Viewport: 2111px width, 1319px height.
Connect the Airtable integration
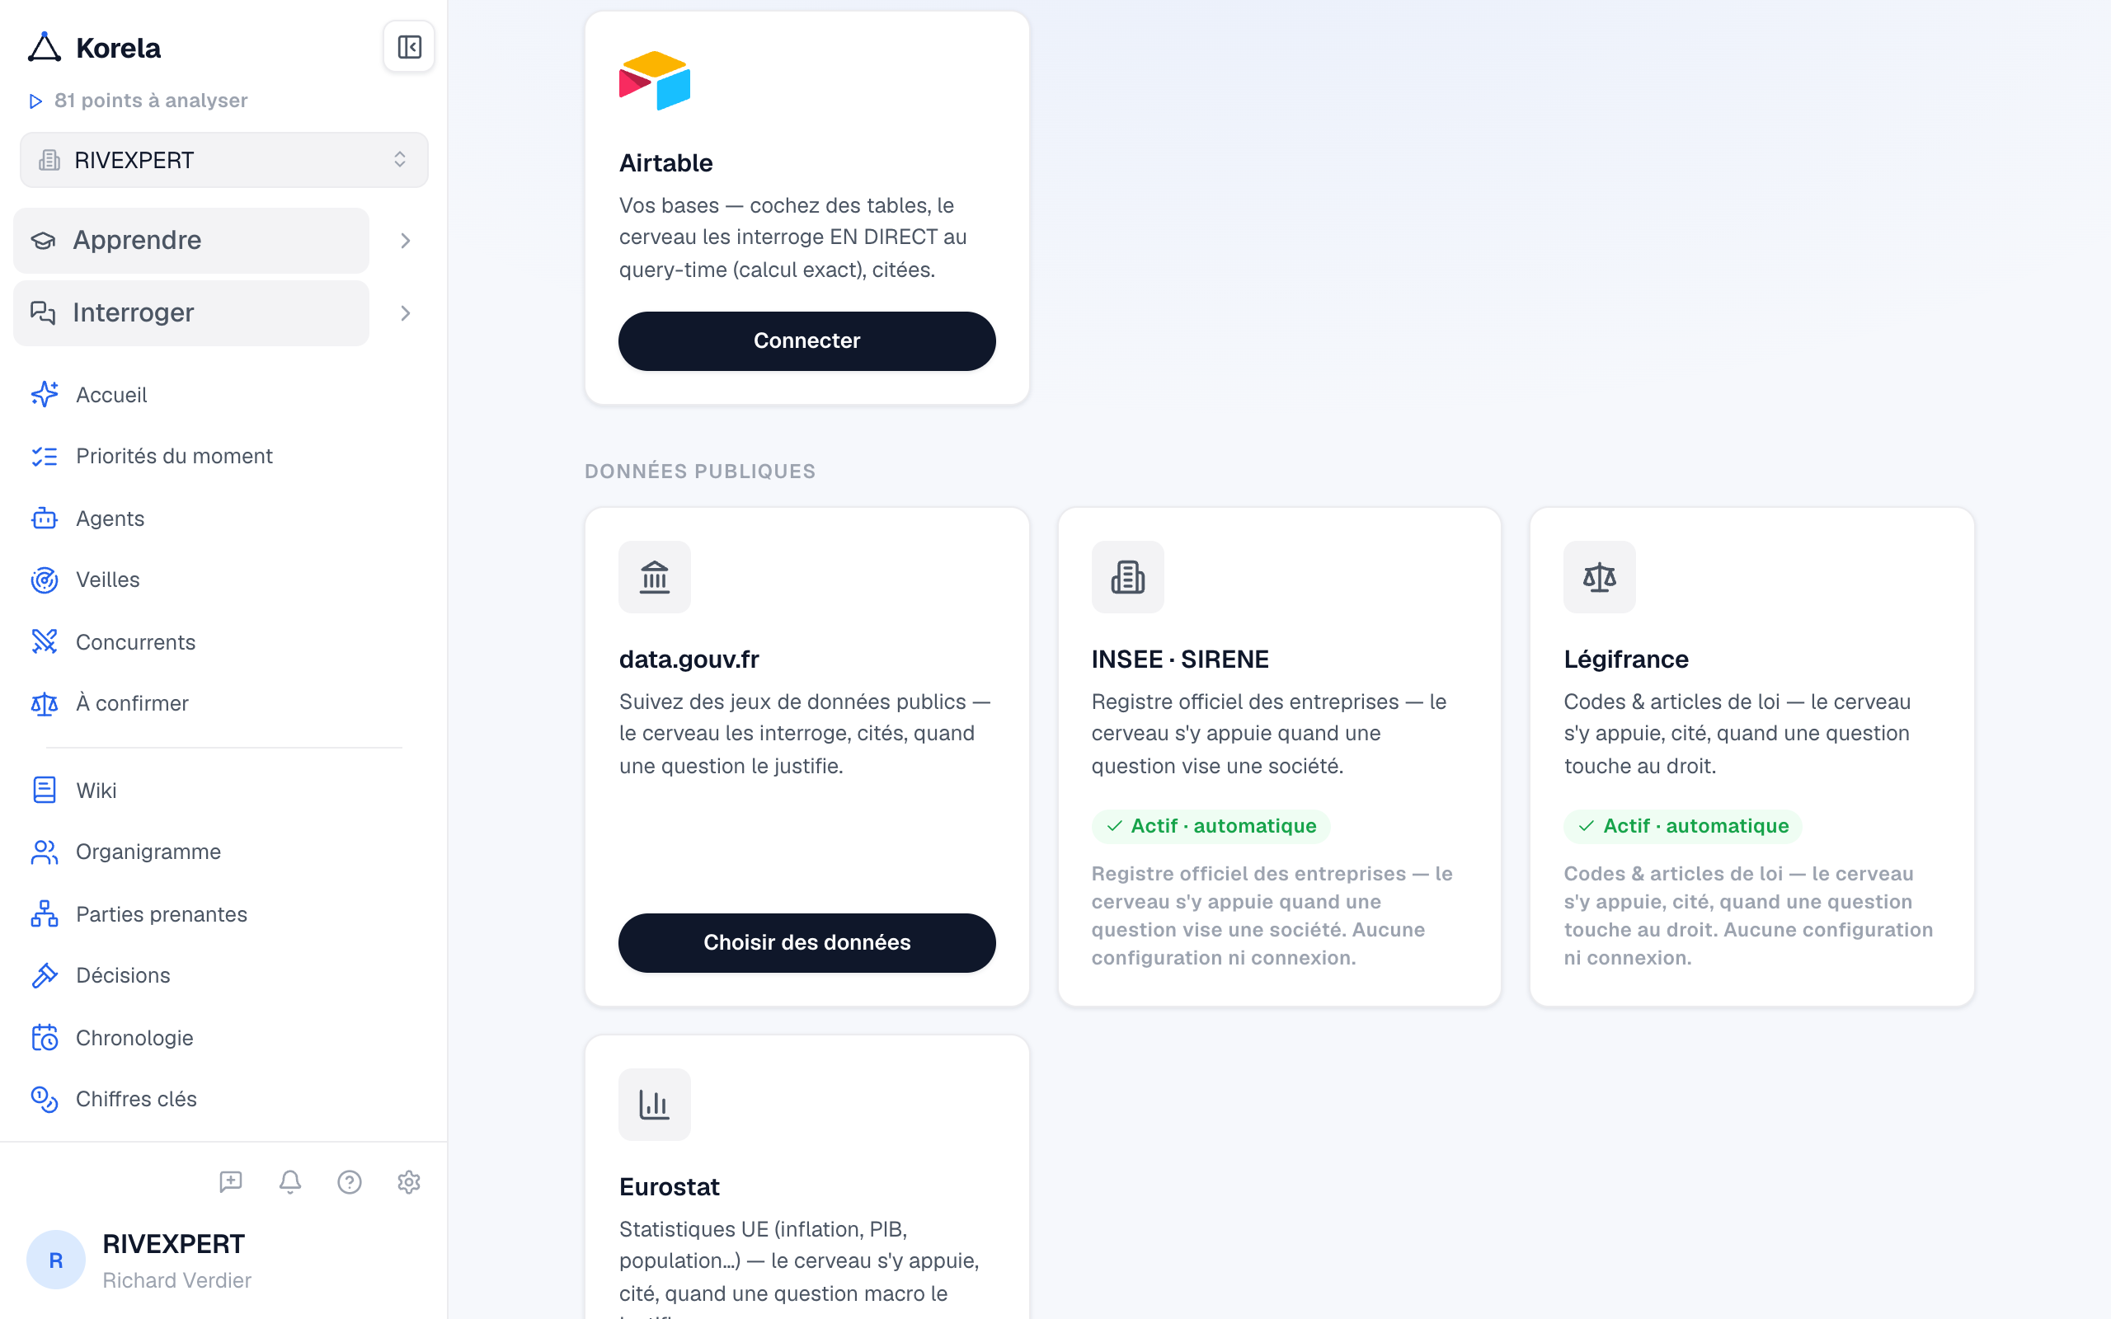pos(807,341)
